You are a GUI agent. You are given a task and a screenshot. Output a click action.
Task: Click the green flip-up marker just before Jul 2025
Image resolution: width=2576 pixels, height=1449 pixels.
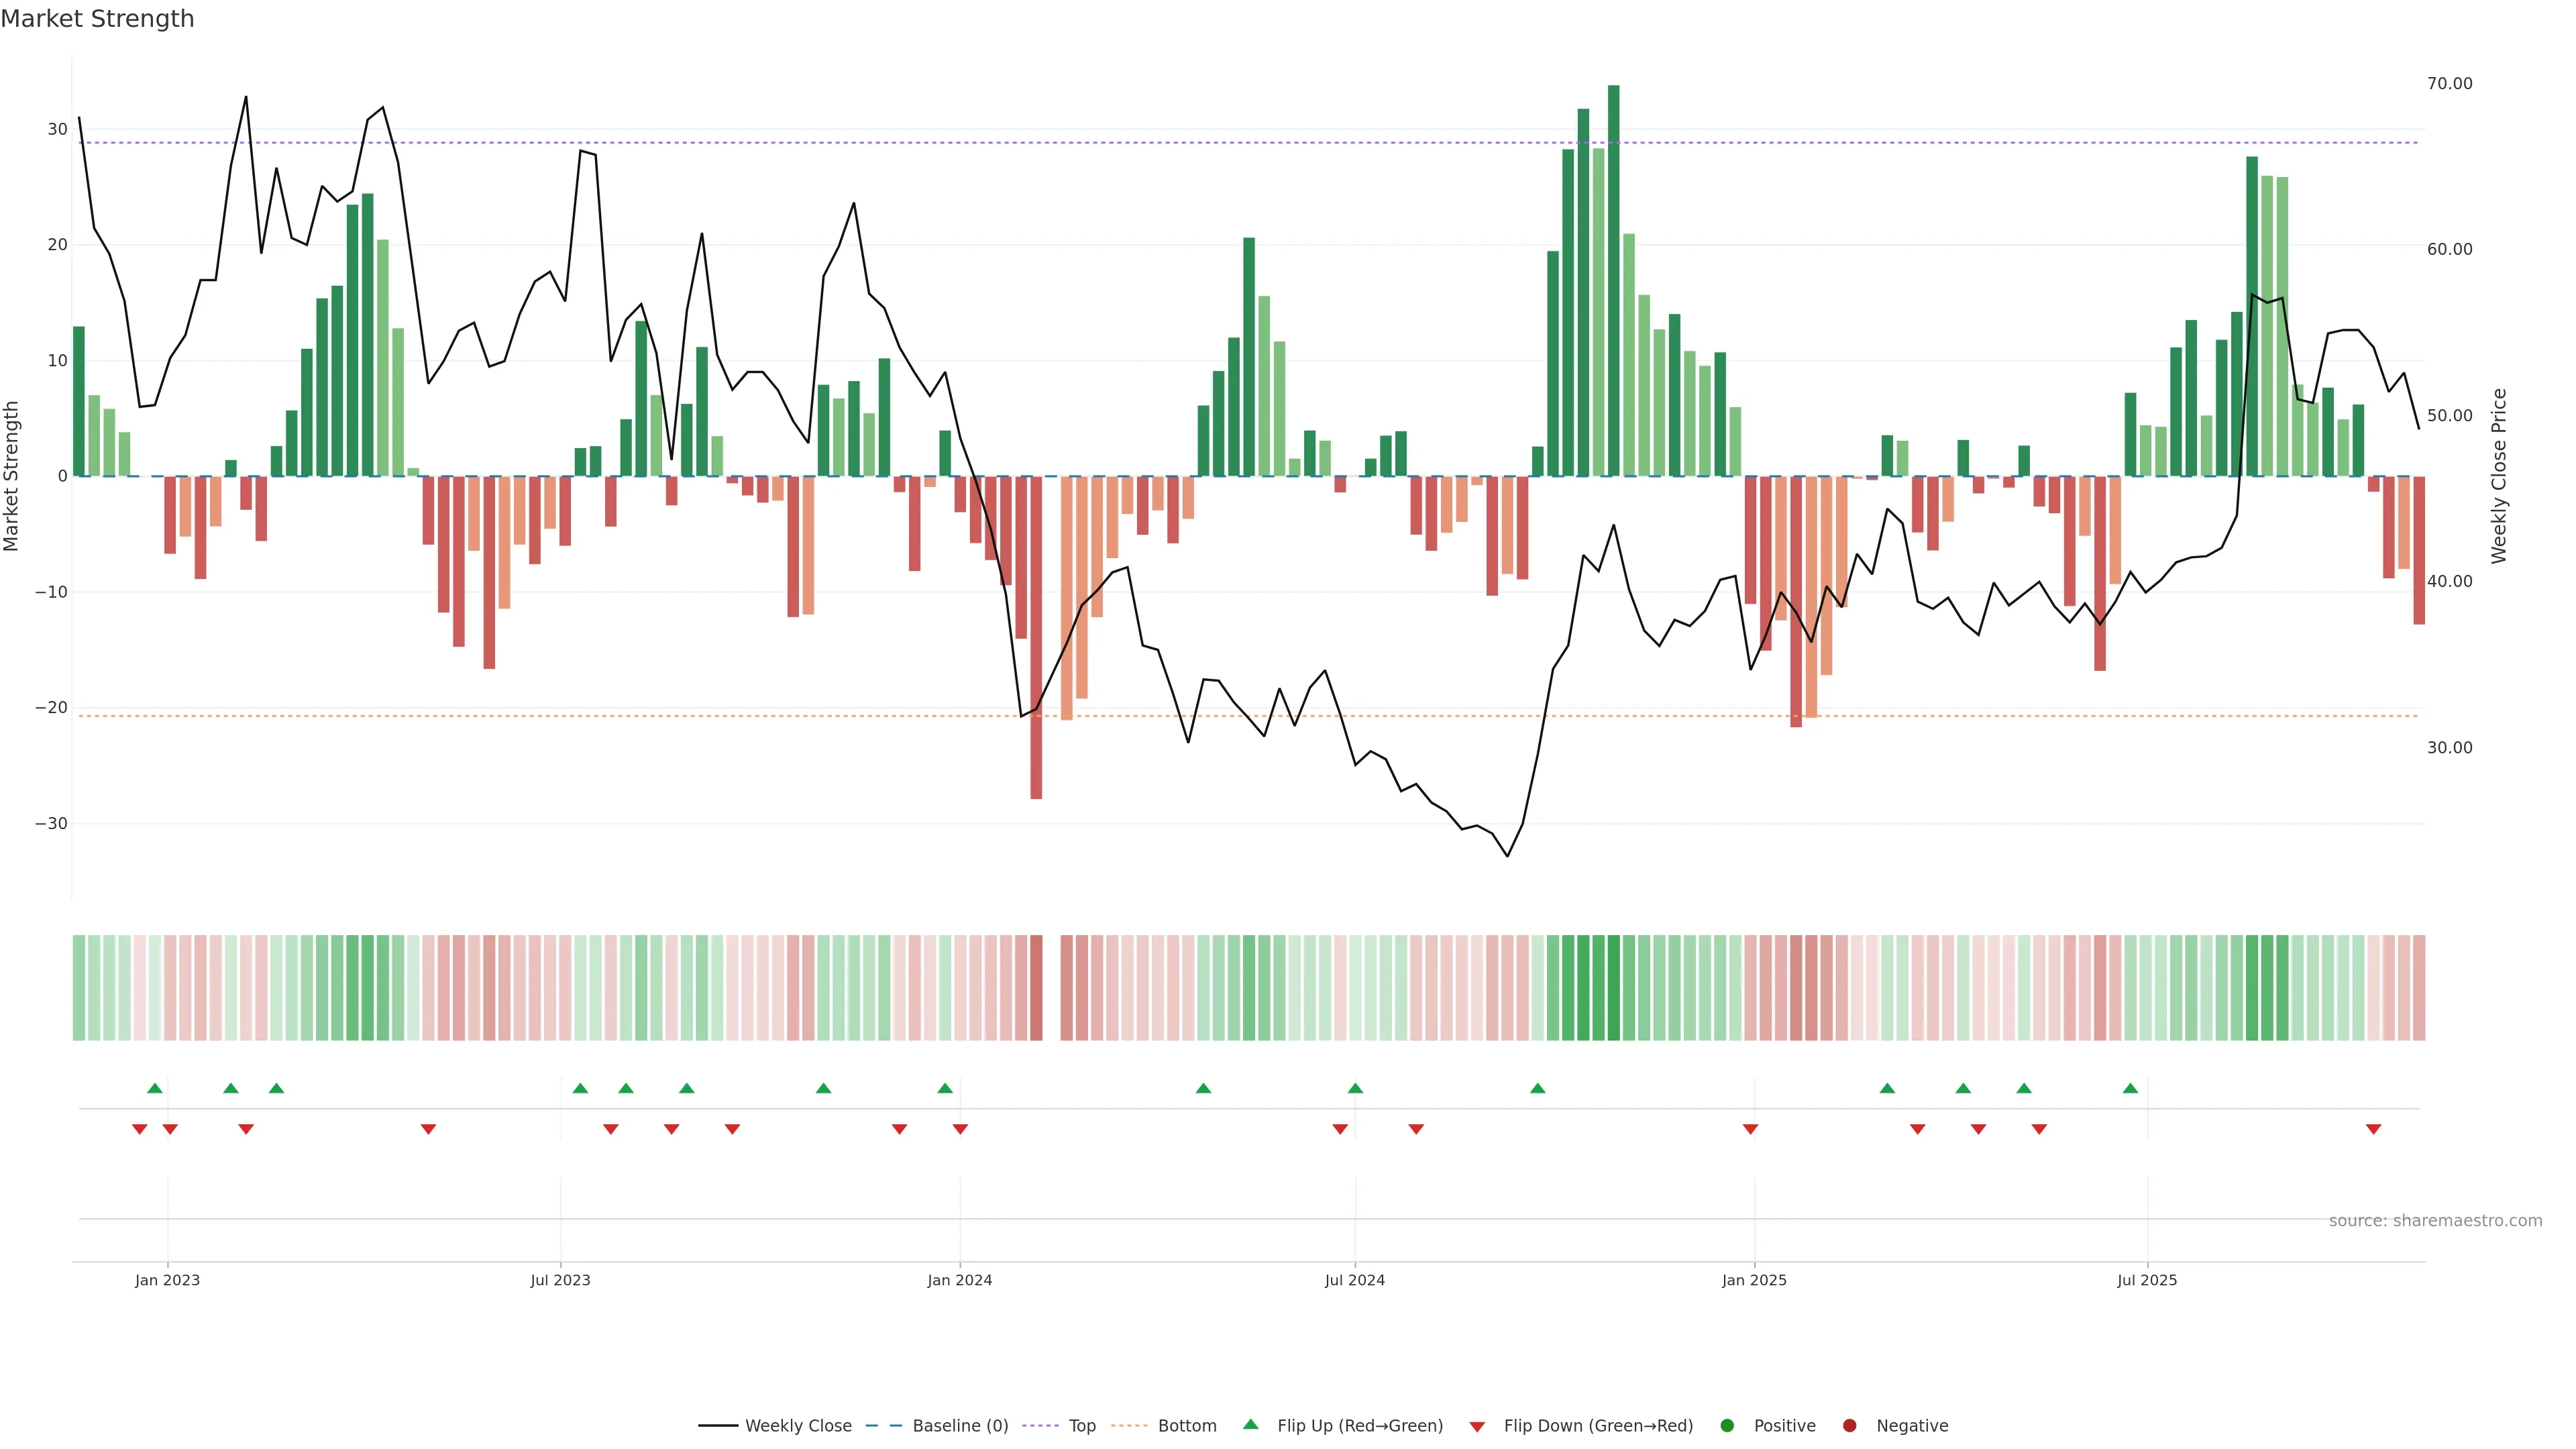tap(2130, 1088)
